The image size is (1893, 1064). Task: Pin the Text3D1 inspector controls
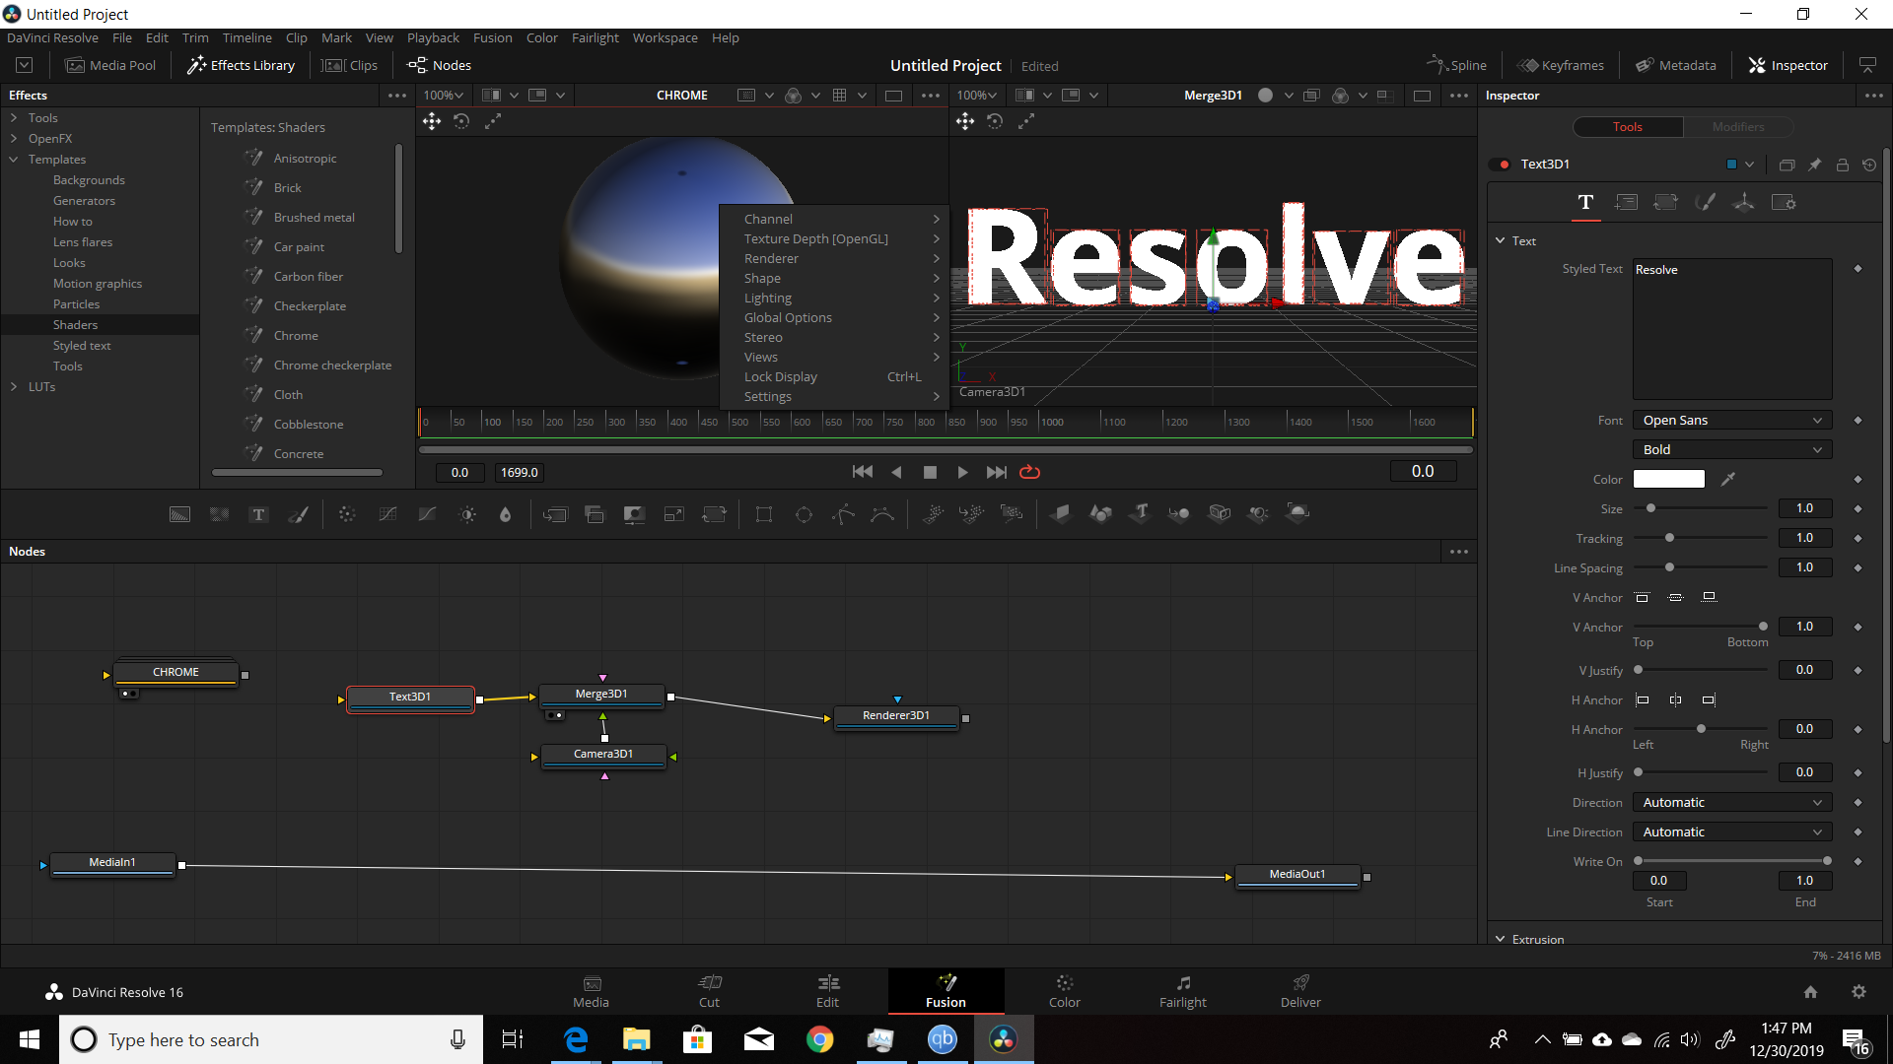(x=1814, y=165)
